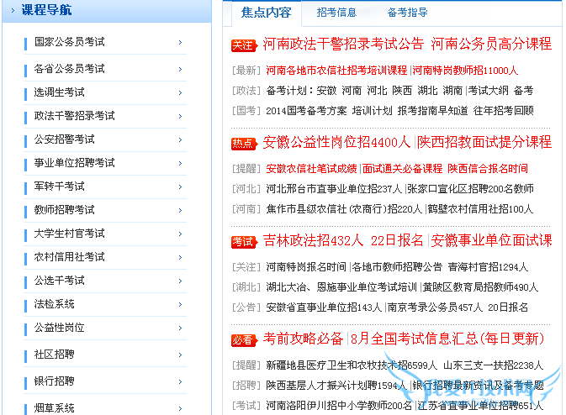Open 陕西招教面试提分课程 headline
This screenshot has width=566, height=415.
coord(484,143)
